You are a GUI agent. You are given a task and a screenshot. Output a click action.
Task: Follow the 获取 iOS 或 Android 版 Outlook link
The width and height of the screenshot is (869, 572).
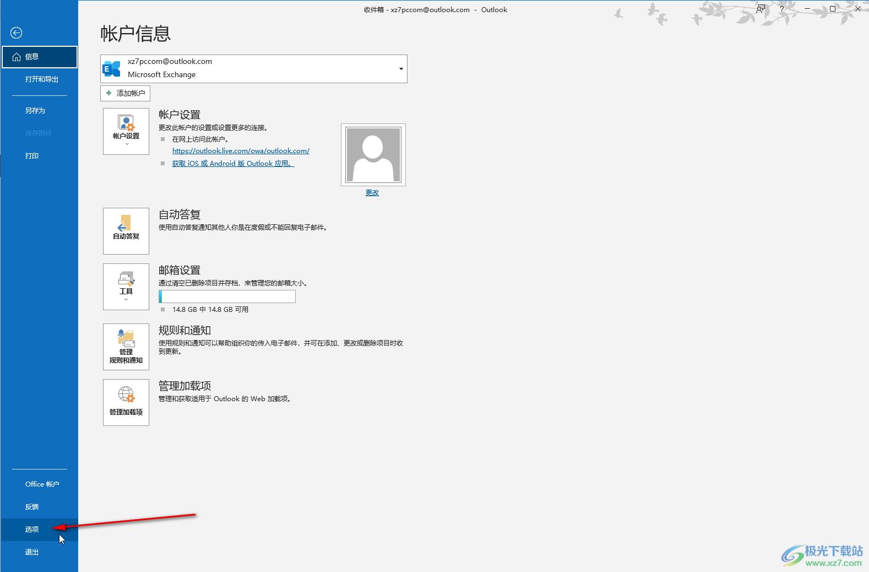point(233,164)
